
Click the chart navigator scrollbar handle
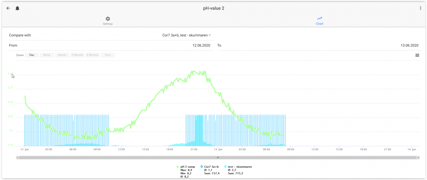[218, 157]
